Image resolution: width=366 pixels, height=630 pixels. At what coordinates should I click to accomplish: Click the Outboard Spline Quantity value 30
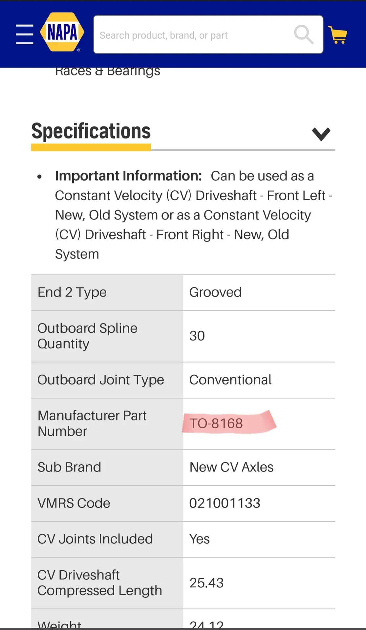tap(197, 336)
